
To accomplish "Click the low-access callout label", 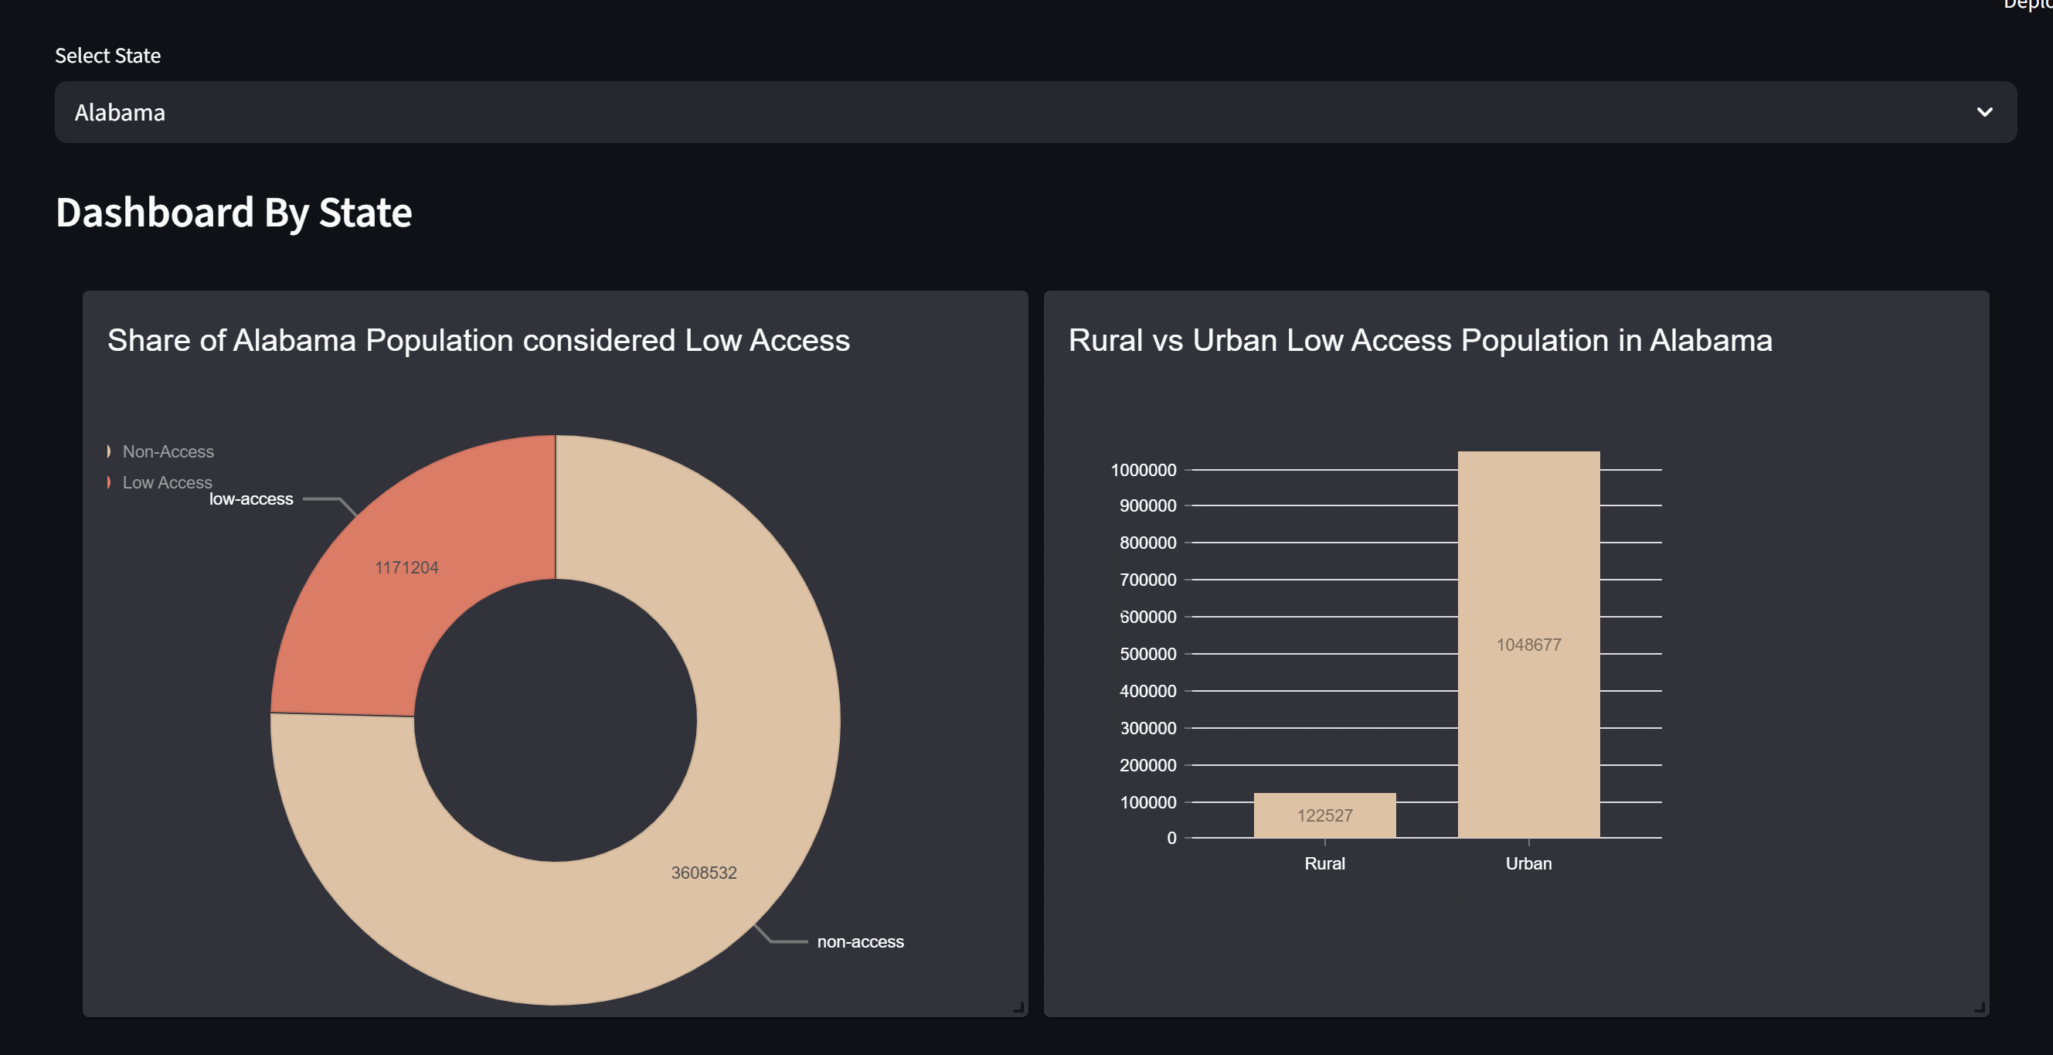I will click(x=251, y=499).
